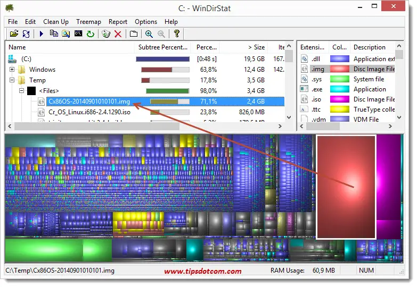
Task: Click the Temp folder icon
Action: 22,80
